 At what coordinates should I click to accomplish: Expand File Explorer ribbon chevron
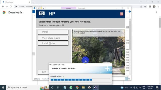pos(127,11)
